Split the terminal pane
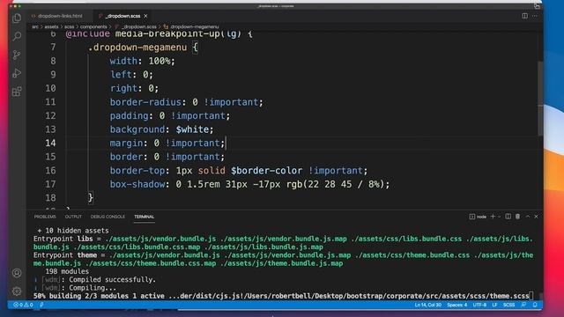The width and height of the screenshot is (564, 317). [508, 217]
